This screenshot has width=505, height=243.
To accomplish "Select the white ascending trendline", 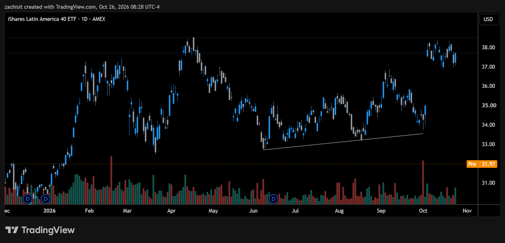I will pyautogui.click(x=343, y=141).
